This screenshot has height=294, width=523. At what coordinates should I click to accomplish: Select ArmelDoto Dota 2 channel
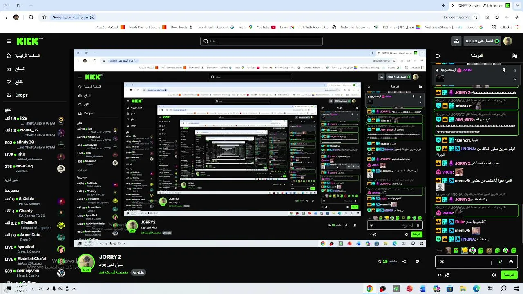click(x=35, y=237)
